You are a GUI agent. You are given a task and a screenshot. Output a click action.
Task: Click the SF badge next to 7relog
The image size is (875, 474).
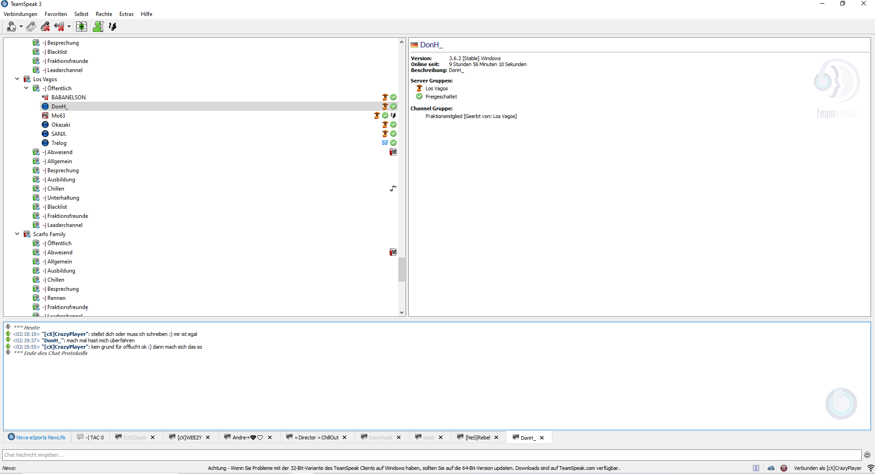point(385,143)
